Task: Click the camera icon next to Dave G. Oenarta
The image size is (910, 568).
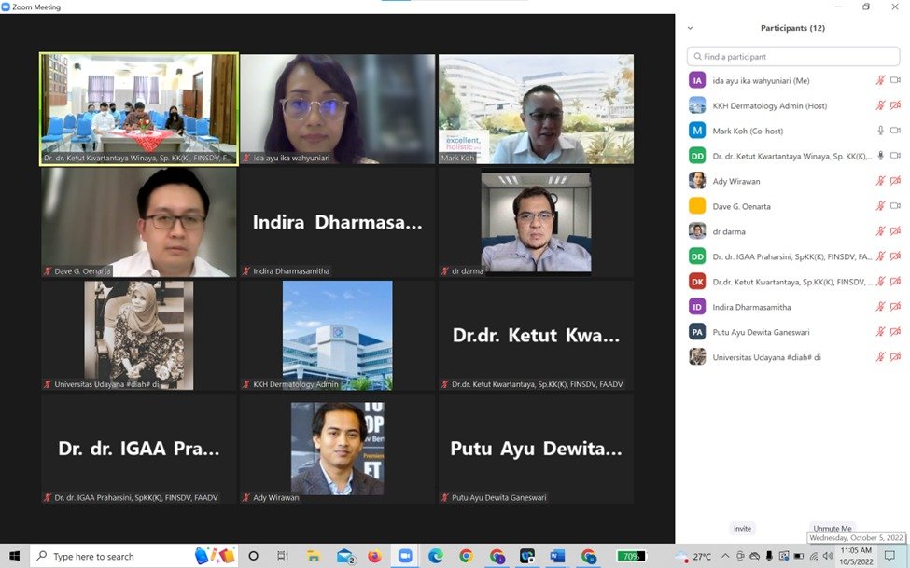Action: (x=895, y=206)
